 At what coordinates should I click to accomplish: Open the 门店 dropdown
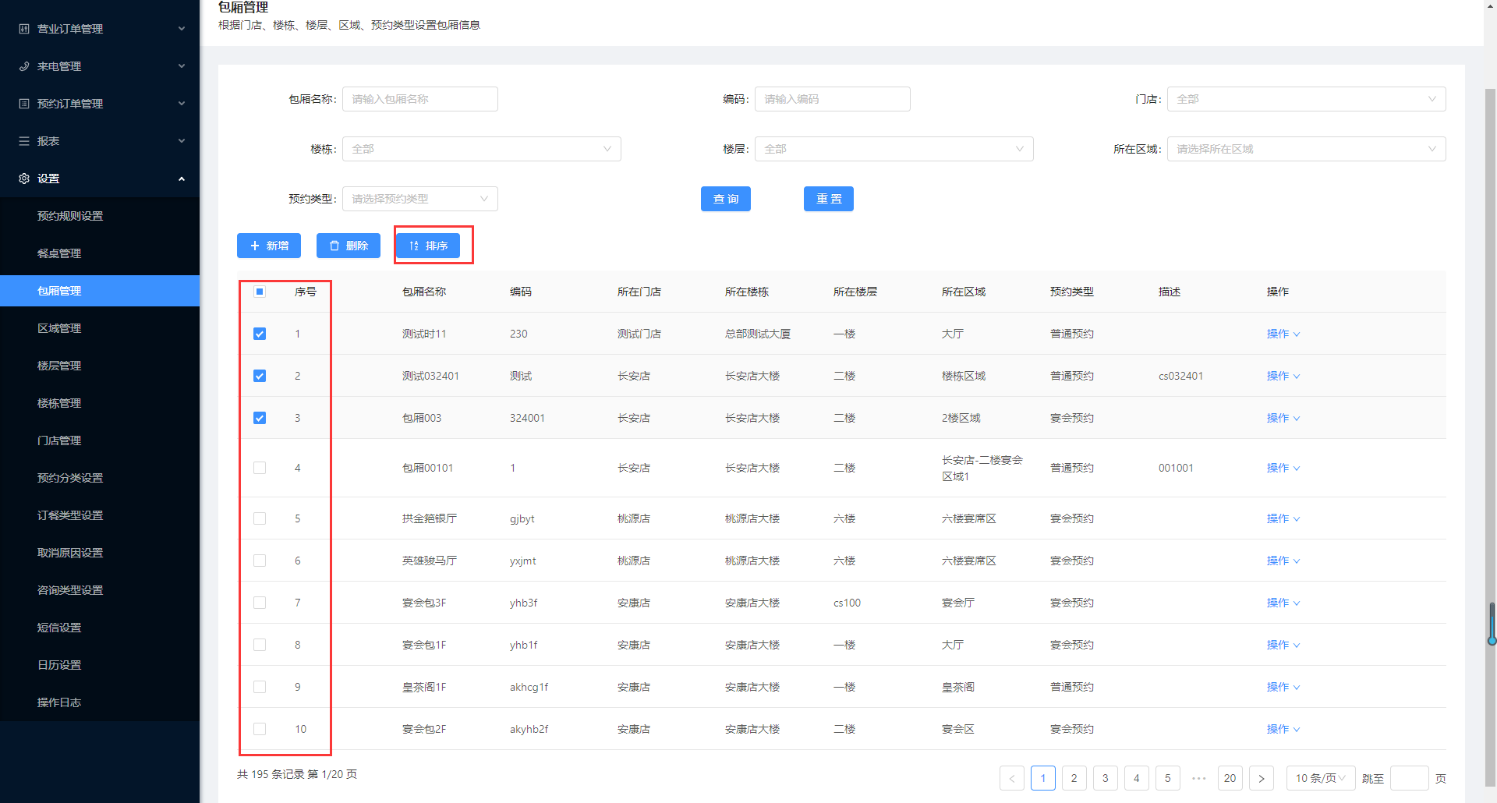click(x=1306, y=99)
